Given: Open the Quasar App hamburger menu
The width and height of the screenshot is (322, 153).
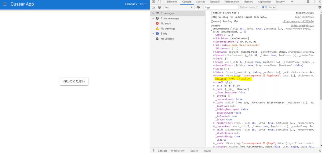Looking at the screenshot, I should (x=4, y=4).
